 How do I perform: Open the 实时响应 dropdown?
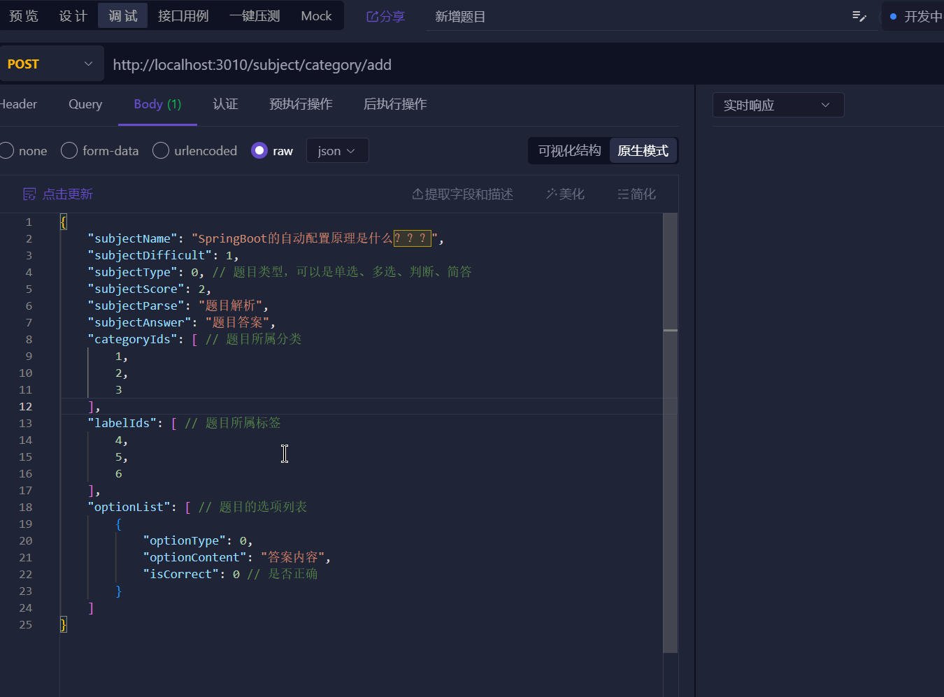click(778, 105)
